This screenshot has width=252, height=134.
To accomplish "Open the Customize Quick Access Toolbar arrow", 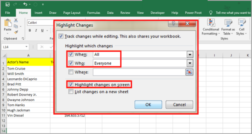I will point(43,4).
